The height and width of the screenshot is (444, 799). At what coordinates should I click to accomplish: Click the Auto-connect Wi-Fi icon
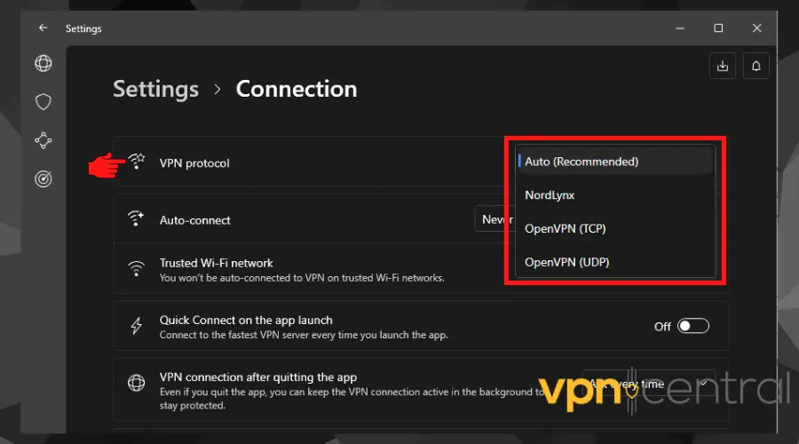click(x=136, y=218)
